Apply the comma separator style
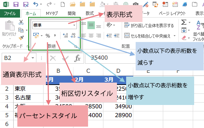 tap(55, 36)
